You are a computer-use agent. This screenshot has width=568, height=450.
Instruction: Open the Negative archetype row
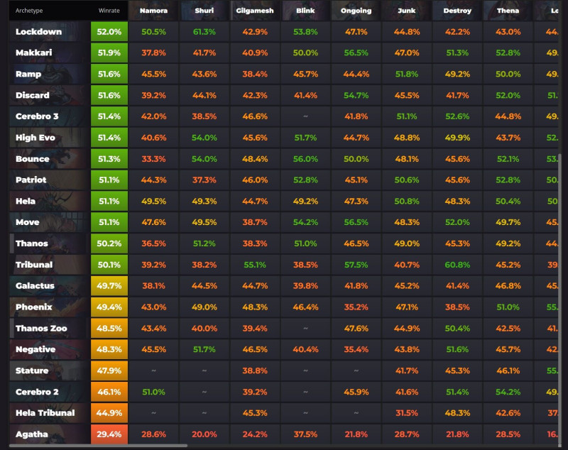point(50,349)
